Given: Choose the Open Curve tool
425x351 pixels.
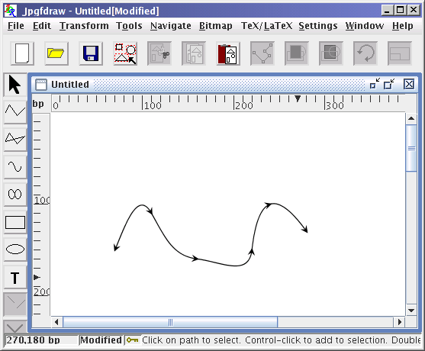Looking at the screenshot, I should point(15,166).
